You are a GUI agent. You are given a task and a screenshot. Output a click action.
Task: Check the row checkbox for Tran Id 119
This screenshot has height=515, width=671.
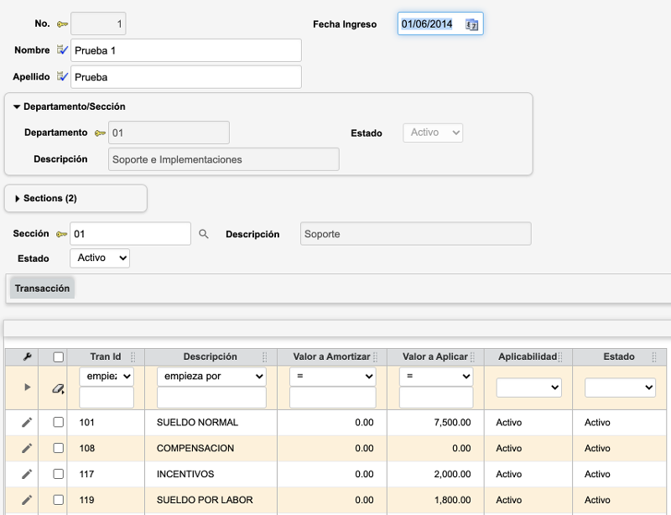(58, 500)
